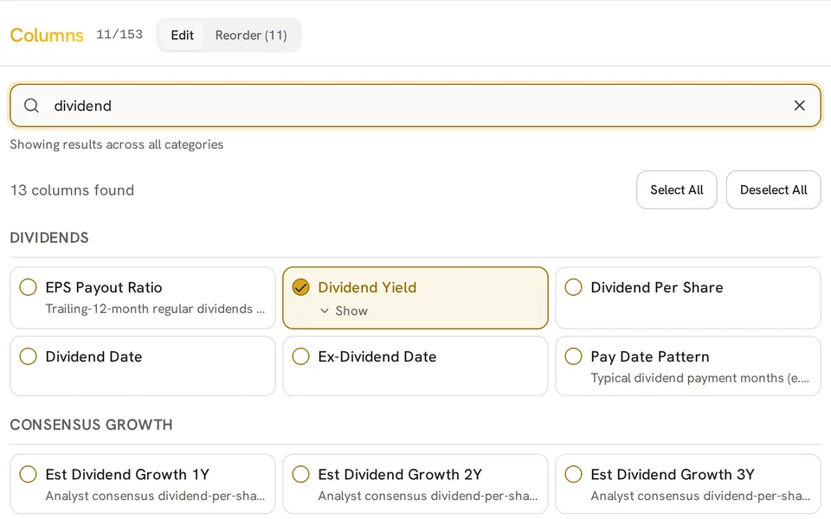
Task: Click the DIVIDENDS section header
Action: pos(49,238)
